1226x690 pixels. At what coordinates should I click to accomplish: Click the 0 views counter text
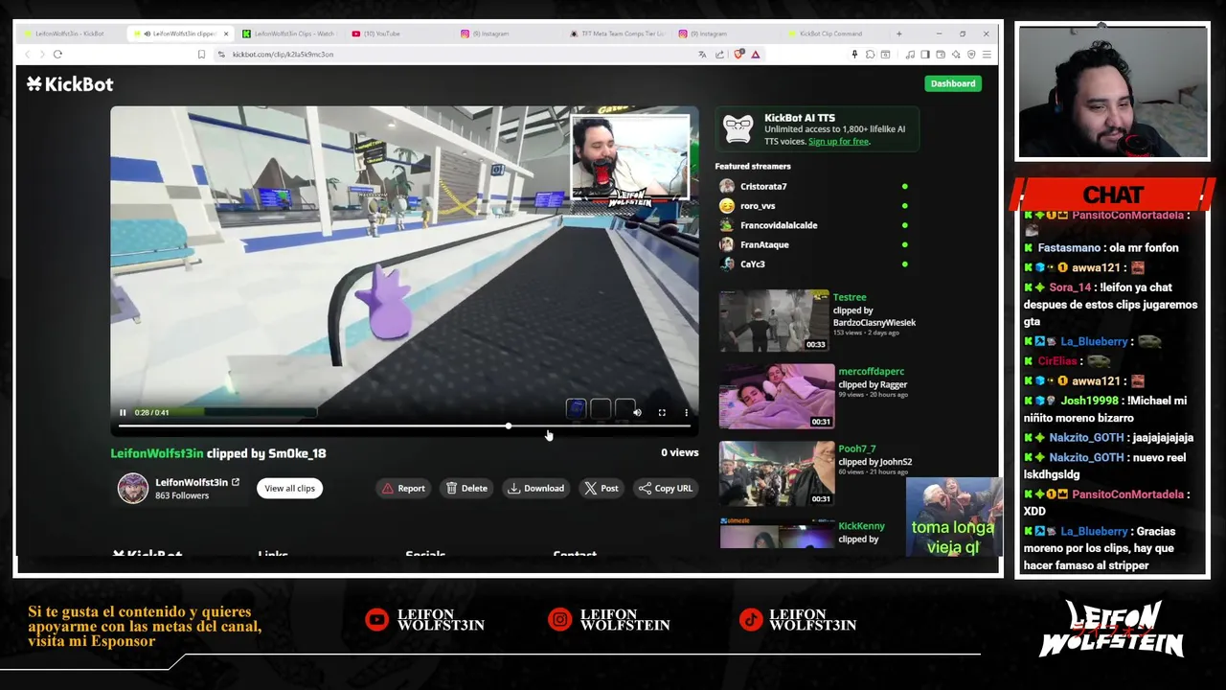pos(679,452)
